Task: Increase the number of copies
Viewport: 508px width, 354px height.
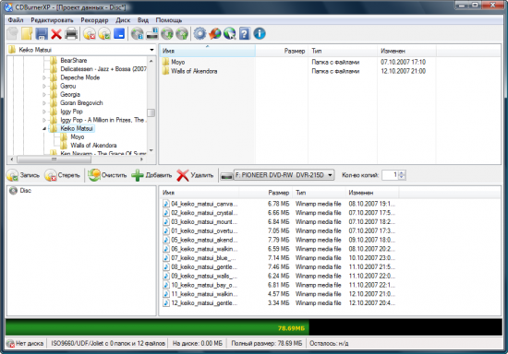Action: pyautogui.click(x=402, y=172)
